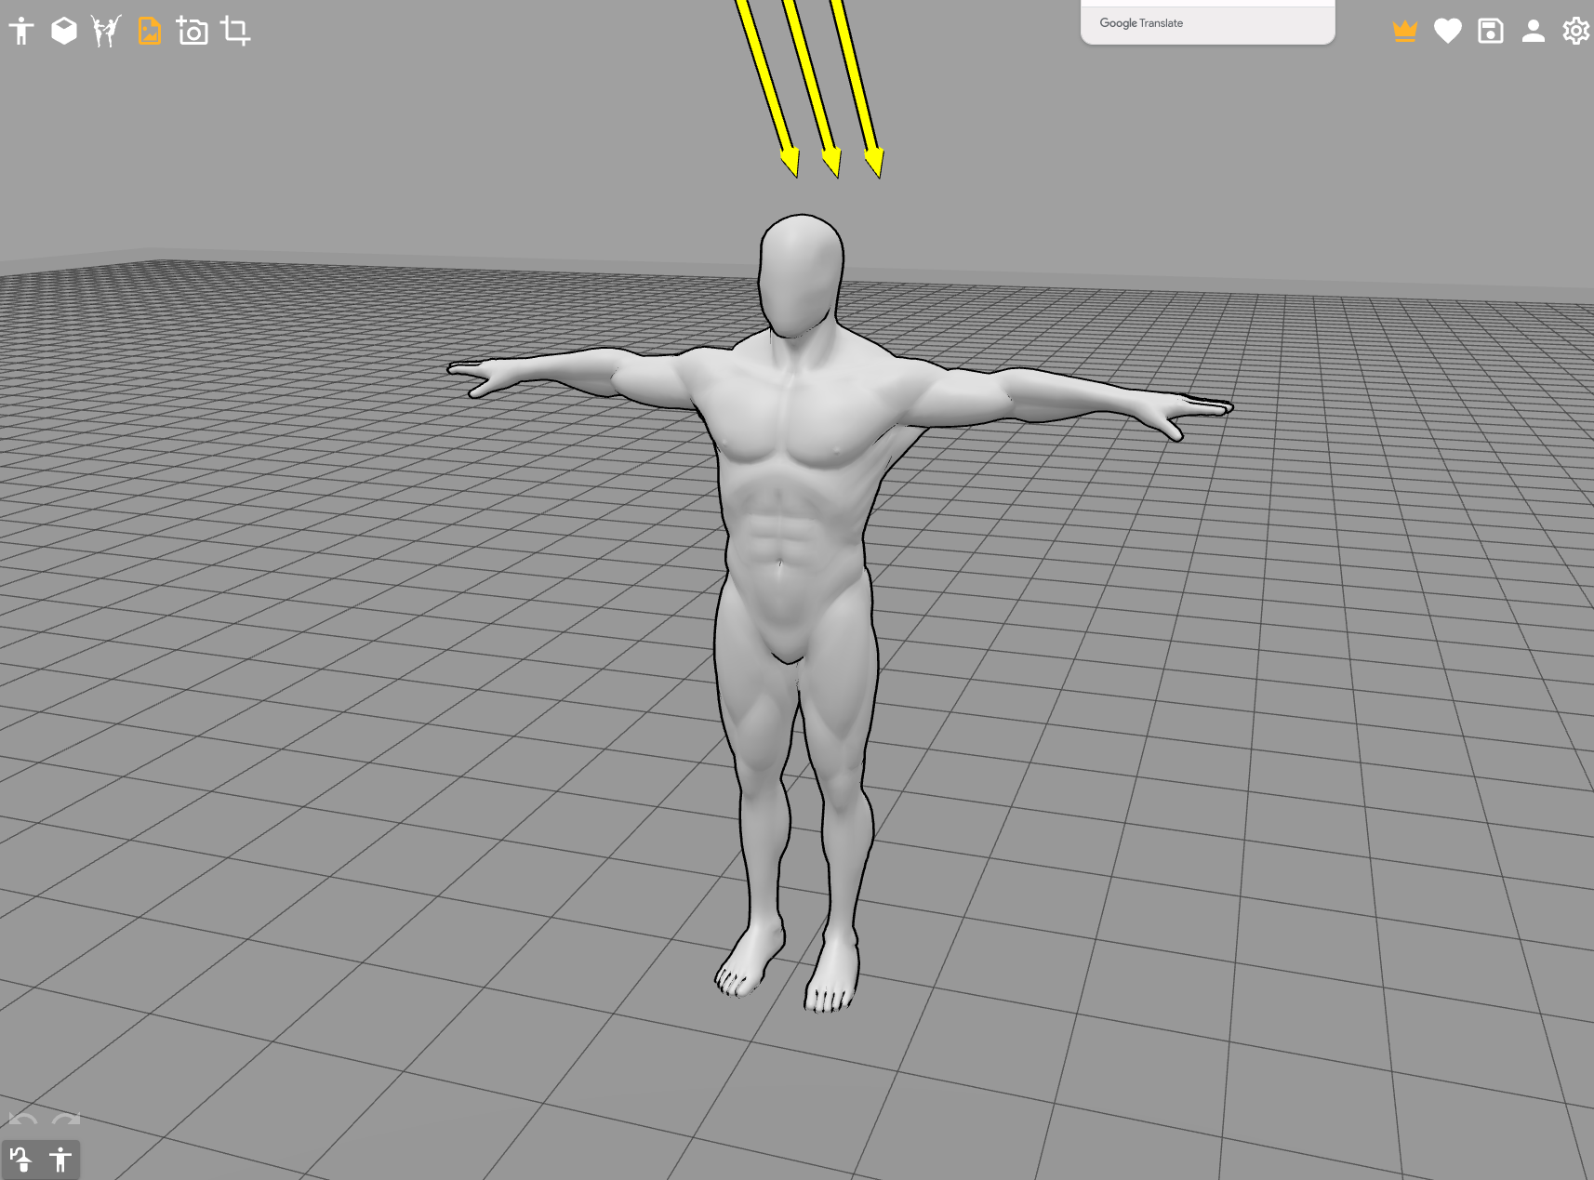Image resolution: width=1594 pixels, height=1180 pixels.
Task: Click the undo arrow
Action: 22,1120
